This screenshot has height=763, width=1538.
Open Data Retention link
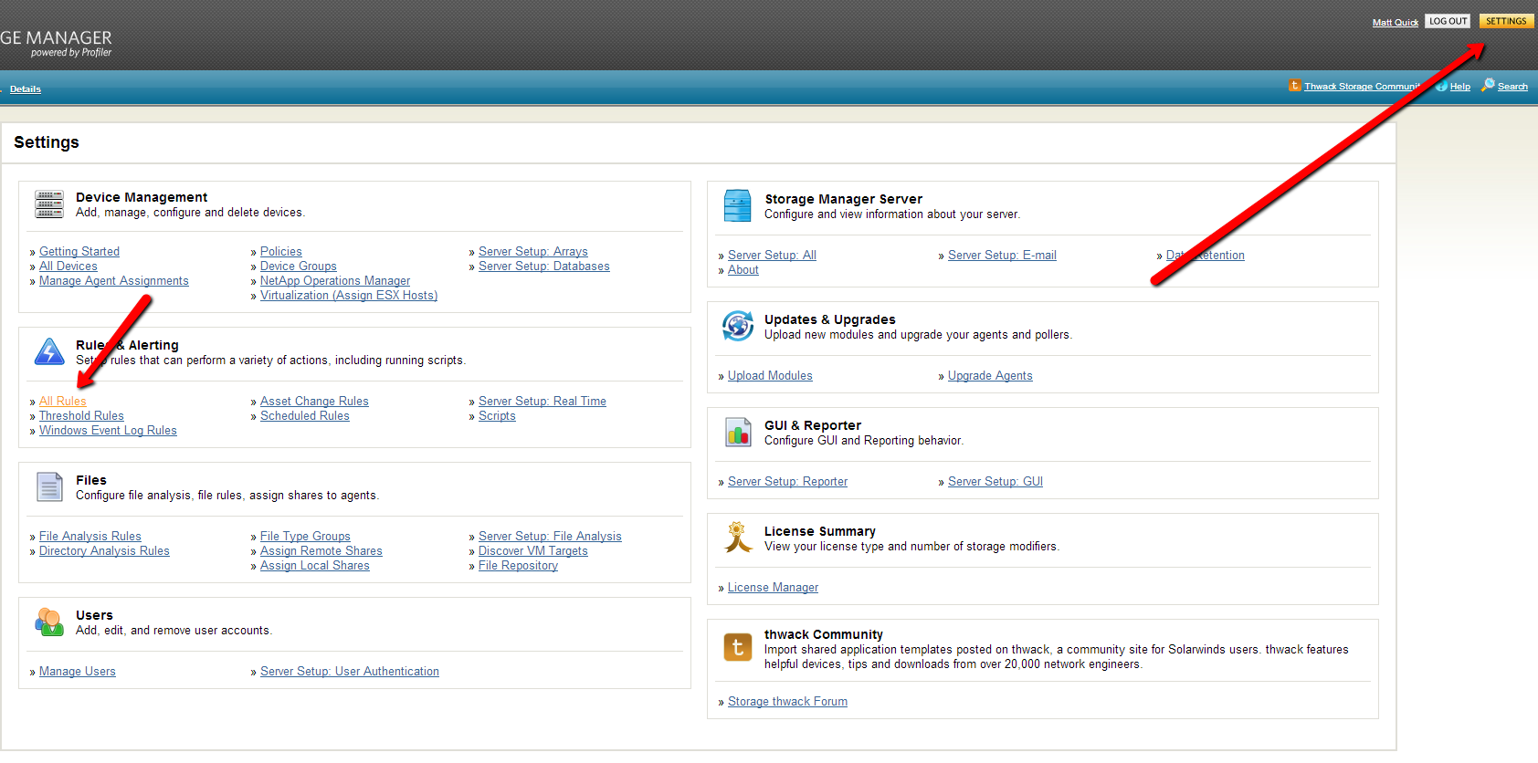tap(1206, 256)
